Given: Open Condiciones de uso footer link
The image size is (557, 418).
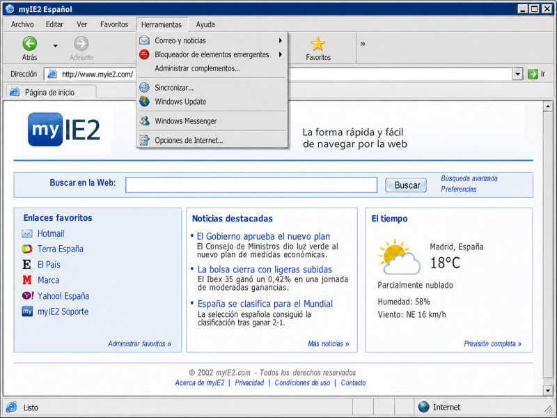Looking at the screenshot, I should [302, 382].
